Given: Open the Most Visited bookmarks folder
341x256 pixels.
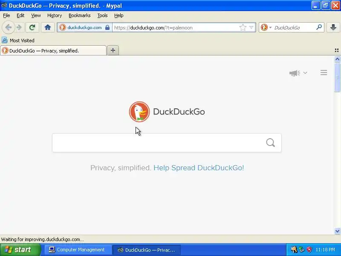Looking at the screenshot, I should pos(18,41).
